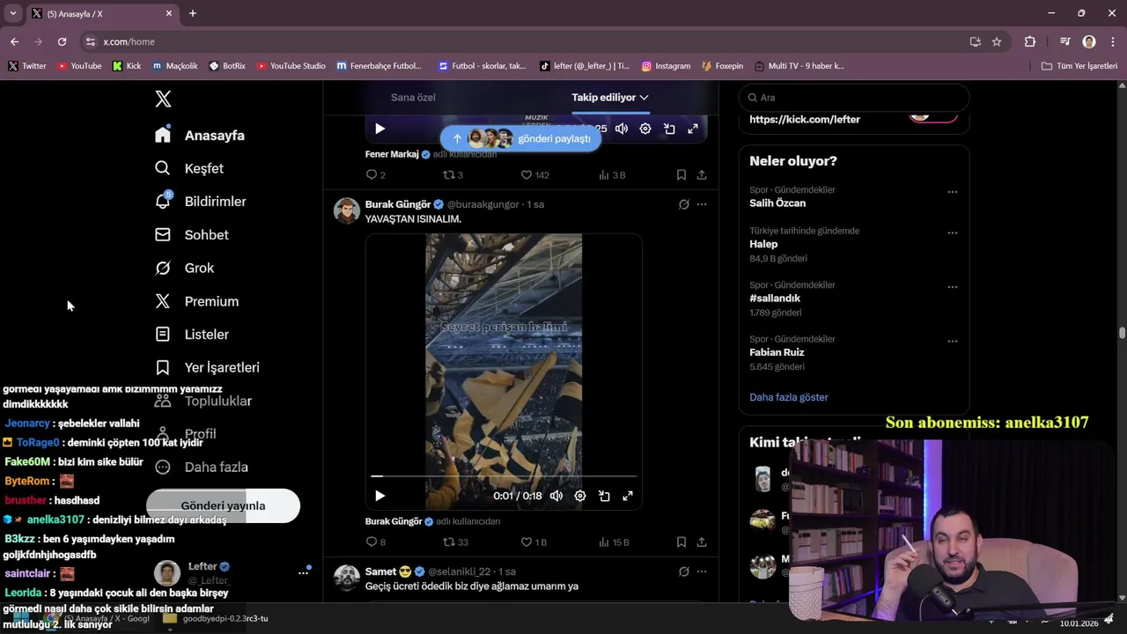This screenshot has height=634, width=1127.
Task: Open Grok action on Samet post
Action: pyautogui.click(x=683, y=571)
